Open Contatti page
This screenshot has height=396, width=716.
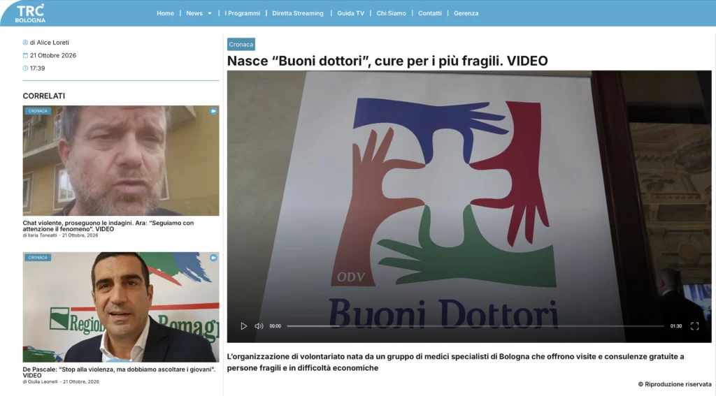[430, 13]
